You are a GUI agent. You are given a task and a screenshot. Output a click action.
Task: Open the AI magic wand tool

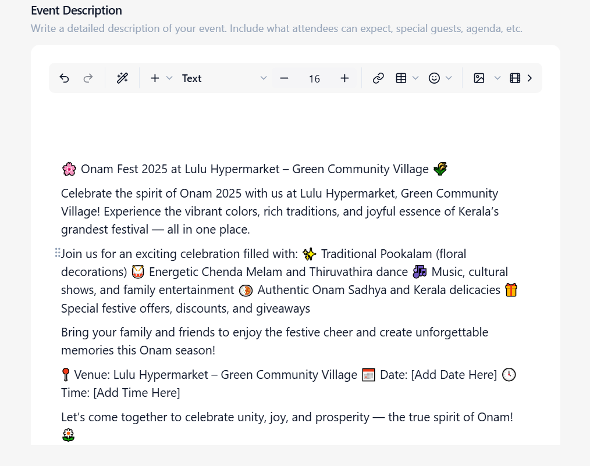pyautogui.click(x=122, y=78)
